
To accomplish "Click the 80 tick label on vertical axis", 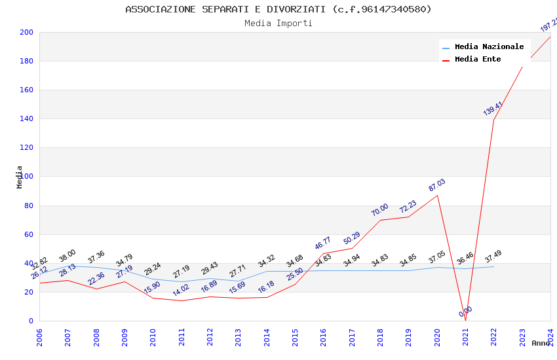I will pyautogui.click(x=29, y=206).
